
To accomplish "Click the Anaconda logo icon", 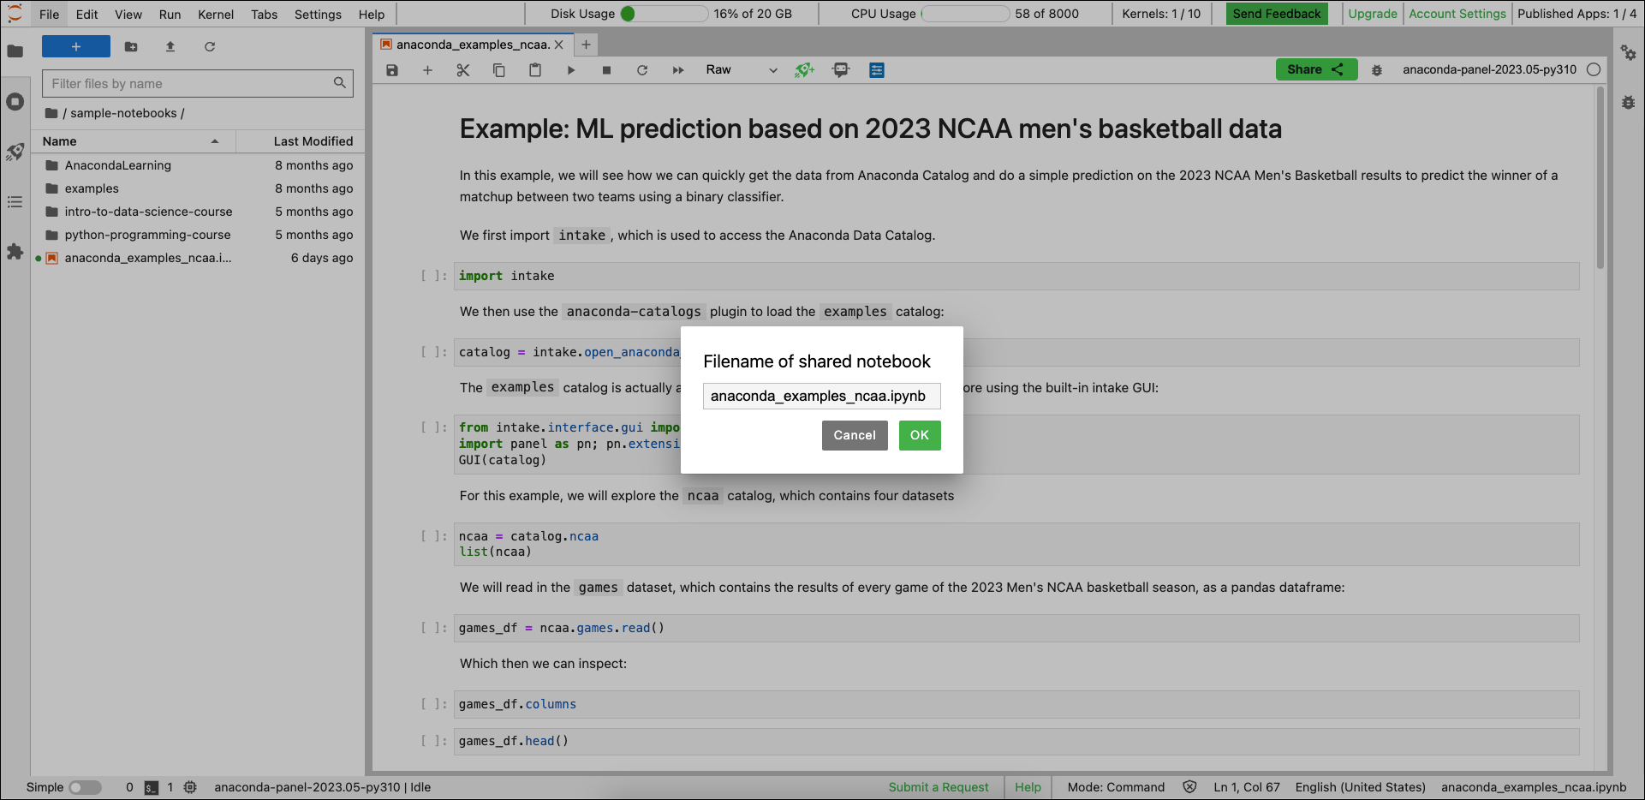I will coord(15,14).
